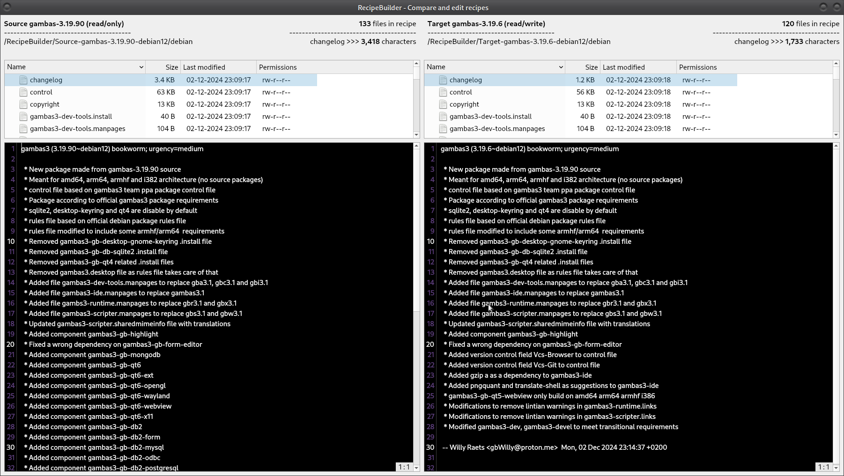Image resolution: width=844 pixels, height=476 pixels.
Task: Click gambas3-dev-tools.install file icon in Source list
Action: coord(23,117)
